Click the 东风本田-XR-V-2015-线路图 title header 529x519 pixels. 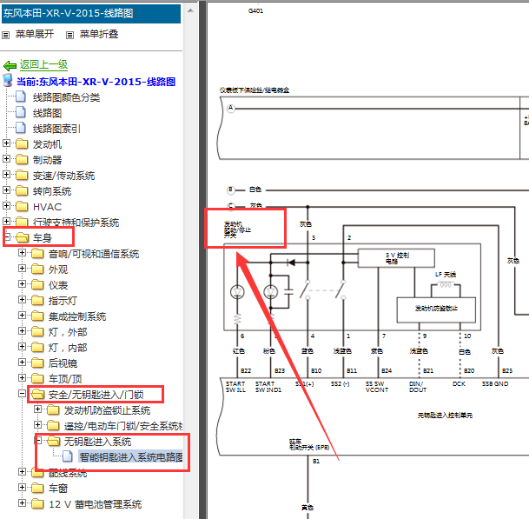[x=91, y=14]
